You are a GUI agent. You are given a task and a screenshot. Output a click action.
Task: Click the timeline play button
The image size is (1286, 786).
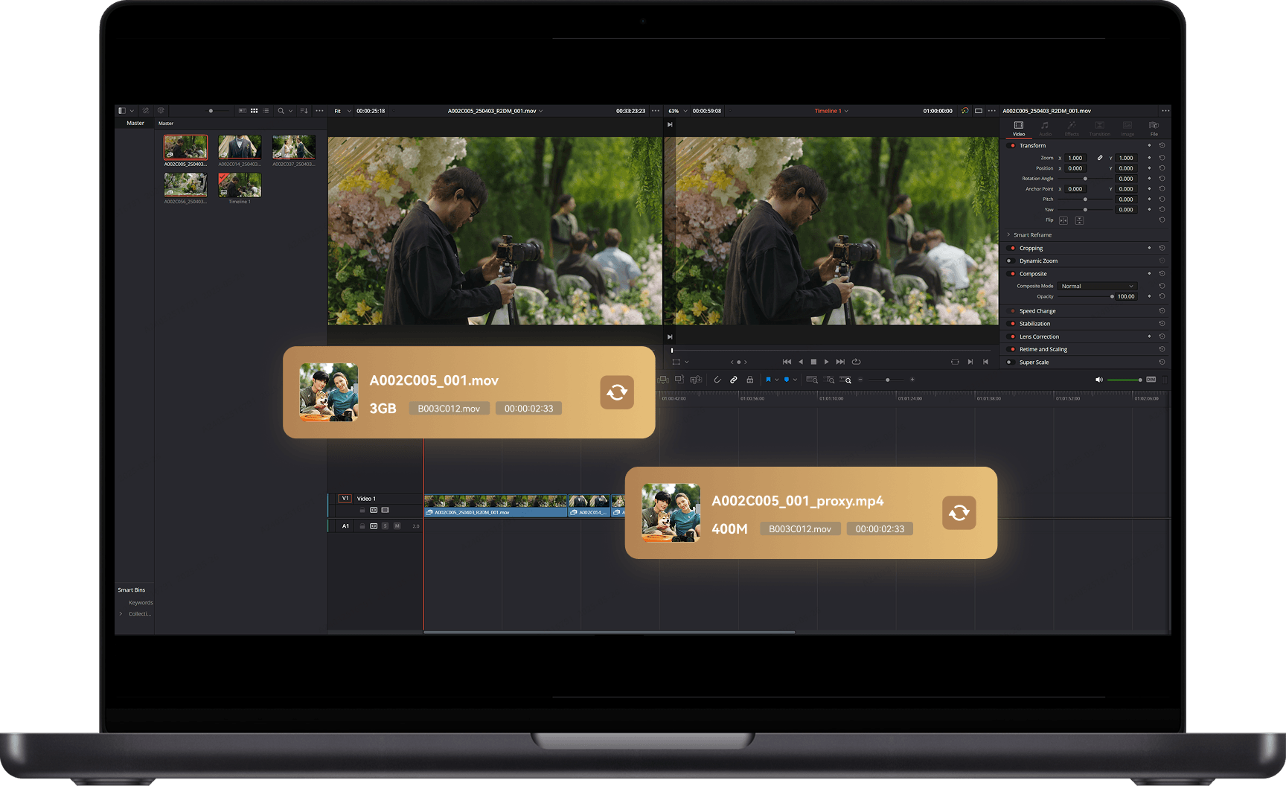(826, 362)
